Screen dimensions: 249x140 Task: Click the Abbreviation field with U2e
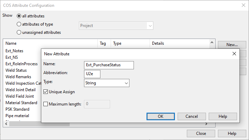point(92,74)
